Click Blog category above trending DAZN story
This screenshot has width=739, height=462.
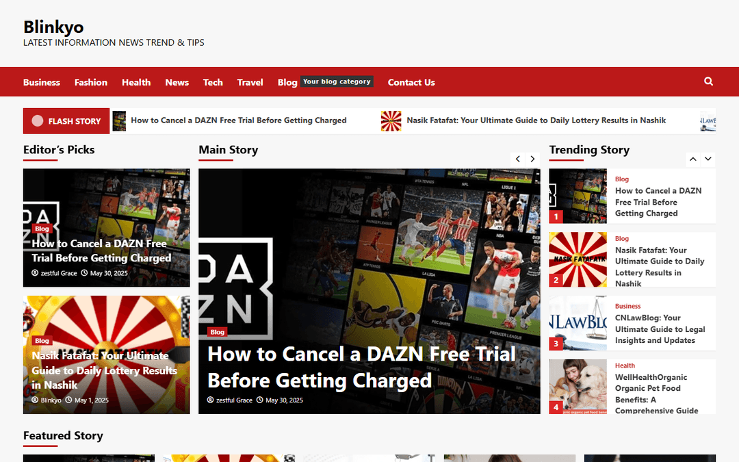click(x=621, y=179)
